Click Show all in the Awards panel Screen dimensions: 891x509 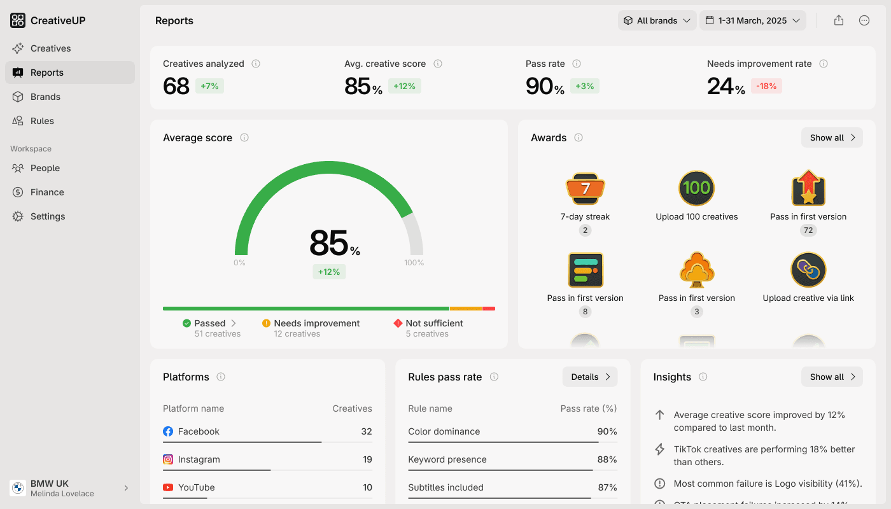pos(831,137)
